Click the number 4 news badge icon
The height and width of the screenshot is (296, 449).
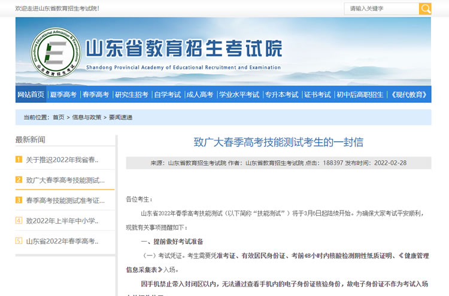click(19, 221)
